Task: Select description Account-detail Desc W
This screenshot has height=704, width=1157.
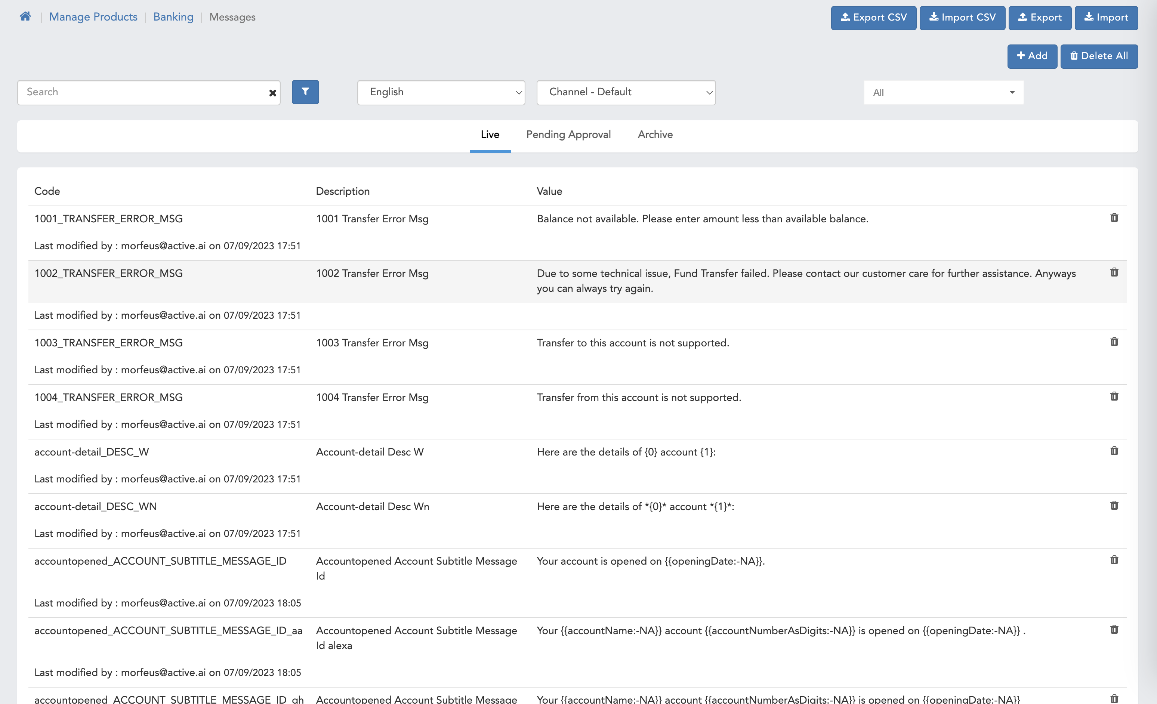Action: pos(370,452)
